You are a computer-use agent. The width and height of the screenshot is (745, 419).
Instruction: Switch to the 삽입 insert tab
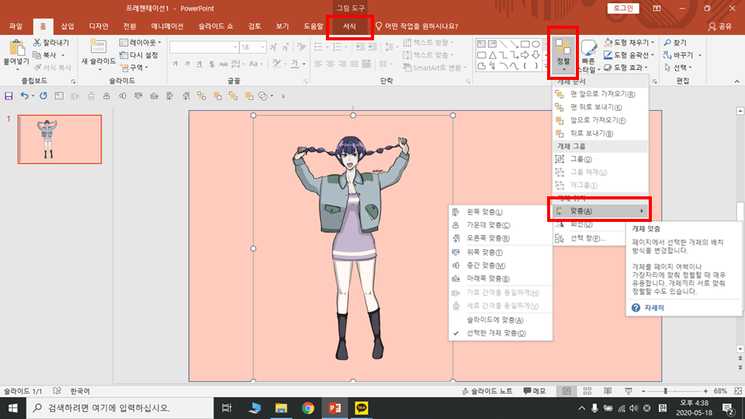point(68,26)
